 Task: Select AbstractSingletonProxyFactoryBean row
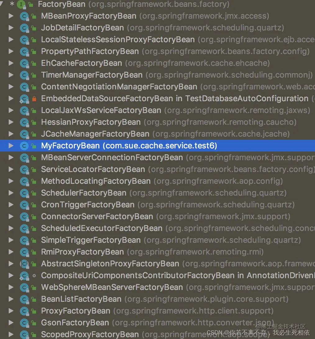(x=157, y=264)
